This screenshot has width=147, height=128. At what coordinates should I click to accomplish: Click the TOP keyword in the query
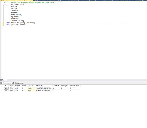(x=12, y=4)
